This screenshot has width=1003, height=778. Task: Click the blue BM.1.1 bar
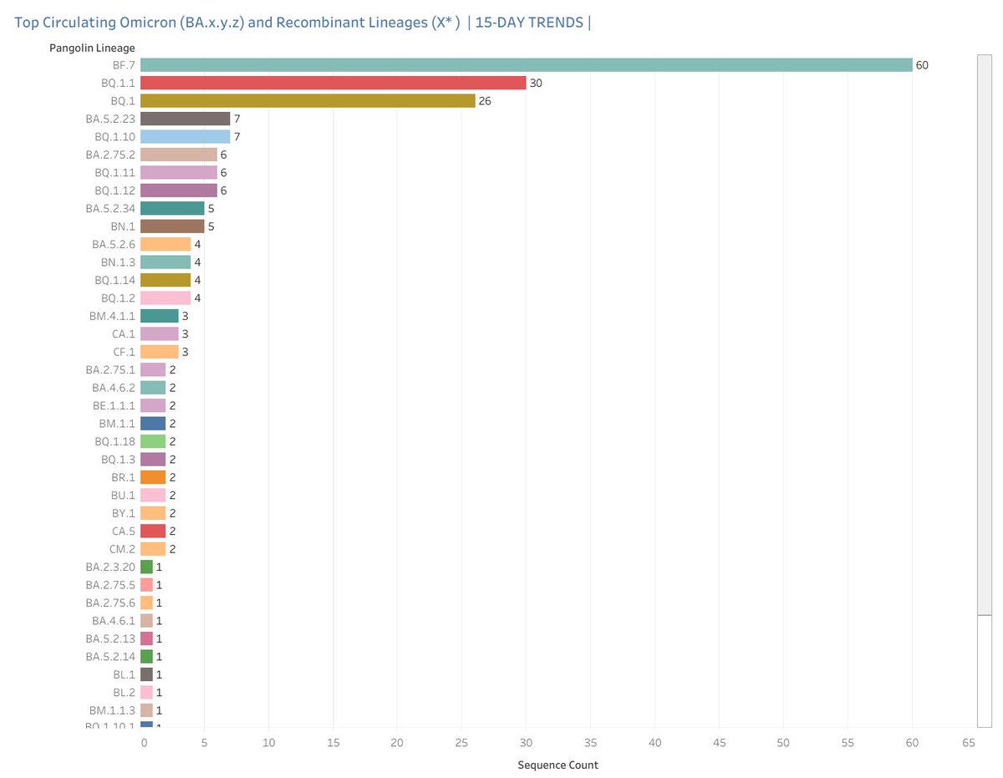153,424
